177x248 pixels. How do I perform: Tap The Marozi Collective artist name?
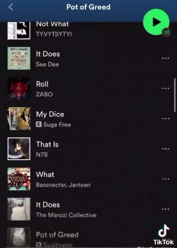click(66, 215)
